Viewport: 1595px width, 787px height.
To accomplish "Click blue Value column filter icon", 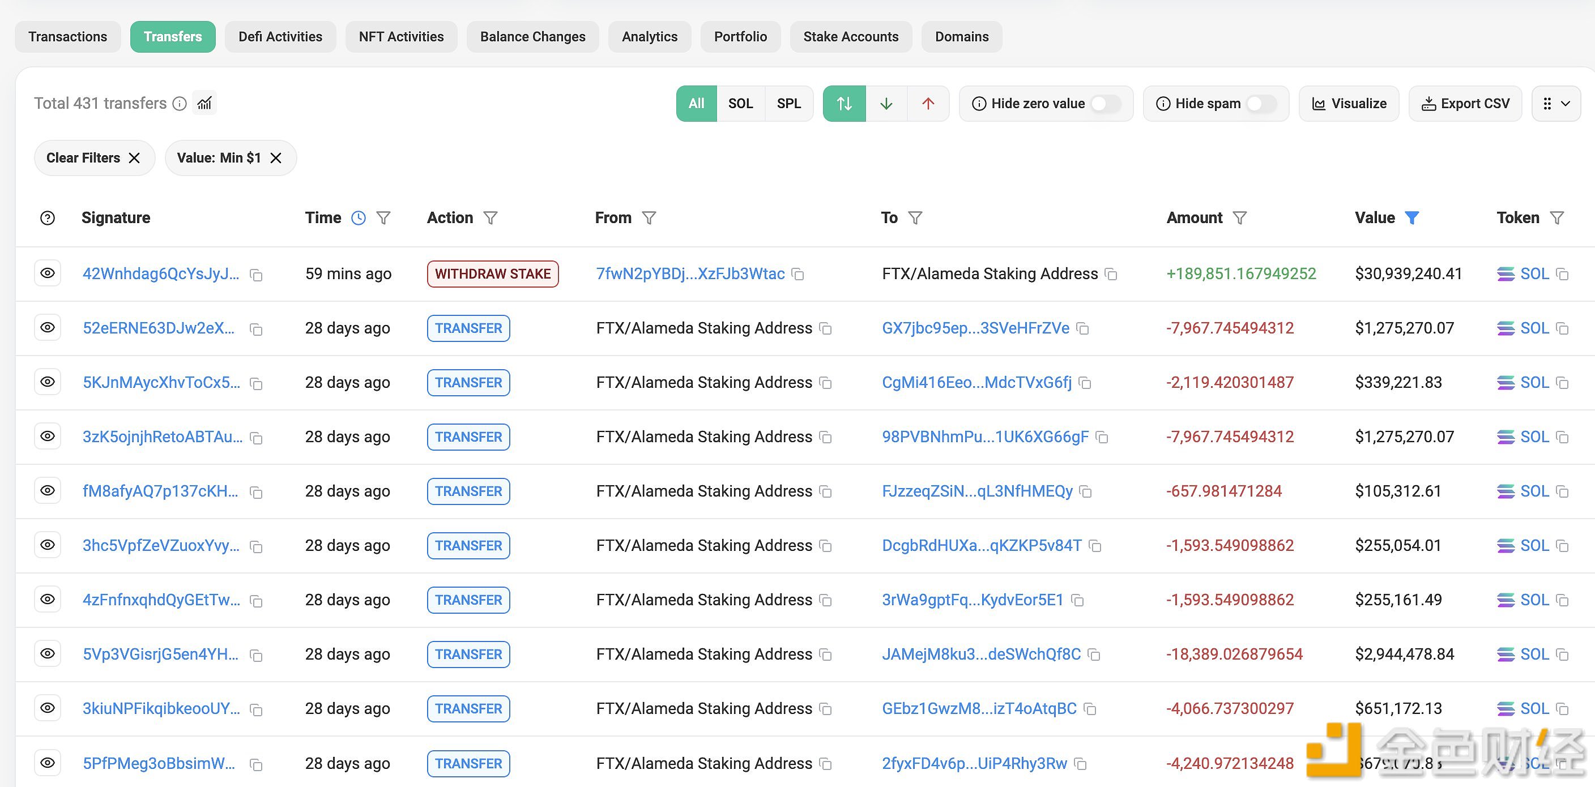I will [x=1411, y=218].
